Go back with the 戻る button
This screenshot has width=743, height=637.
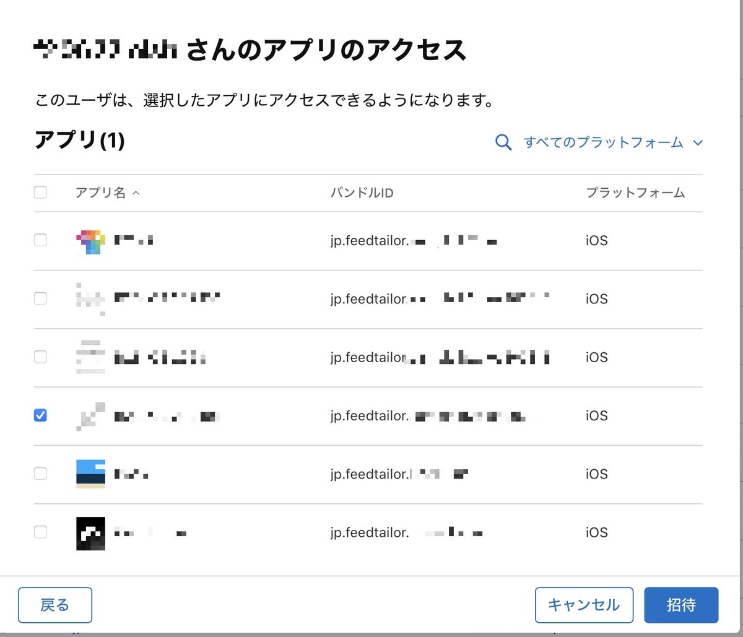(x=55, y=605)
